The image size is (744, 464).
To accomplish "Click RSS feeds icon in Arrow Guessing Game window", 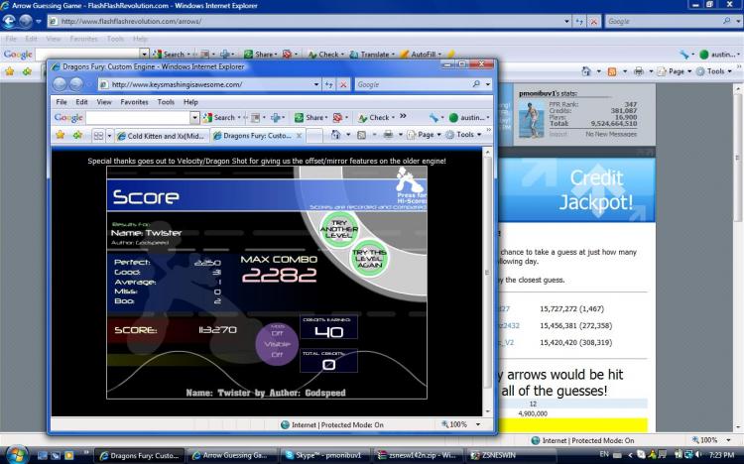I will pyautogui.click(x=612, y=71).
